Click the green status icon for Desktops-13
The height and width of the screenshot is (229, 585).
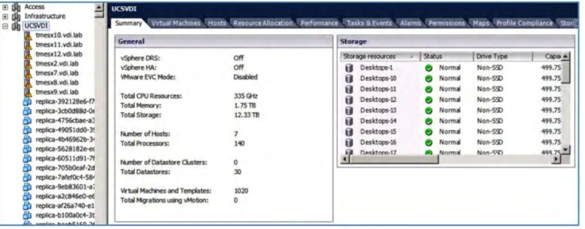click(429, 110)
